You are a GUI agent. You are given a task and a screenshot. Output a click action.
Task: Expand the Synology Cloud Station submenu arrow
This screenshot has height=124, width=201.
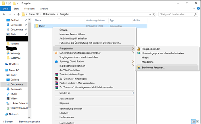[x=133, y=62]
